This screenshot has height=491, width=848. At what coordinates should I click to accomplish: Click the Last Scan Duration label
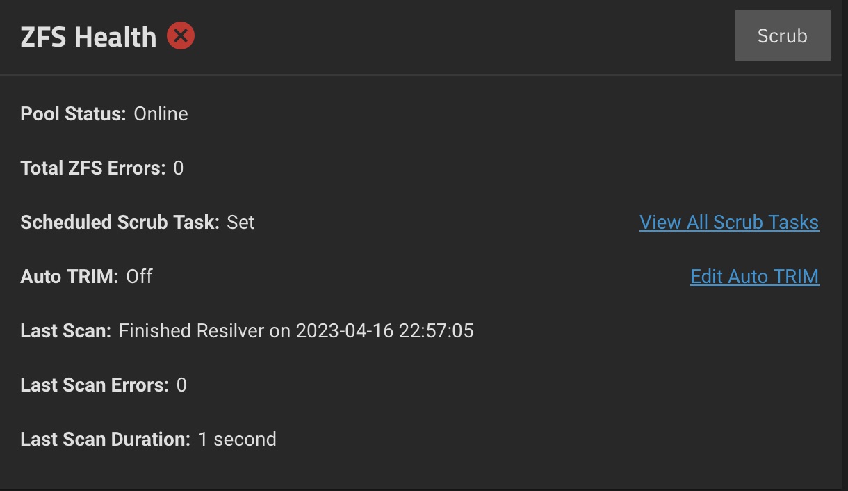[106, 440]
